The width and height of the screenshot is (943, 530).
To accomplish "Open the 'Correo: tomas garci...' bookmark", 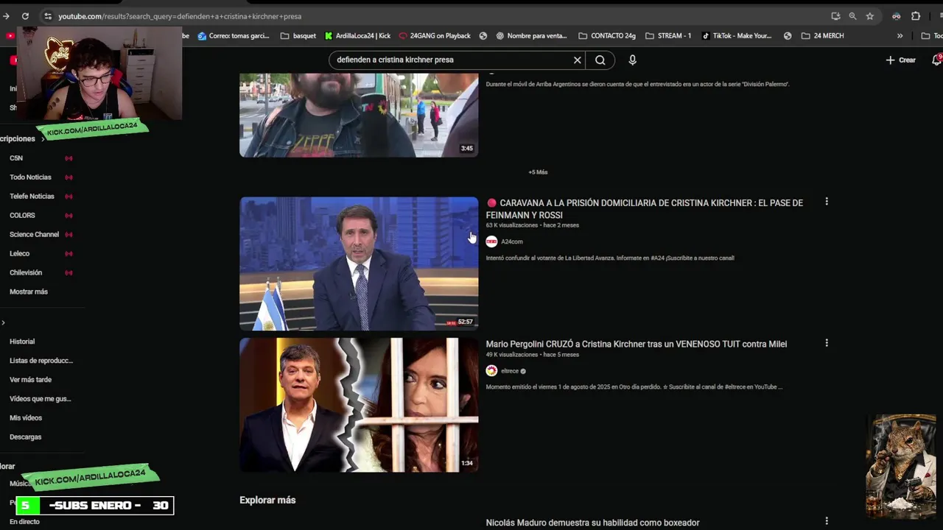I will (x=234, y=35).
